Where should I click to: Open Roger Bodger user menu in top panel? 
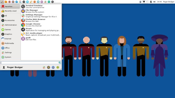[x=169, y=2]
